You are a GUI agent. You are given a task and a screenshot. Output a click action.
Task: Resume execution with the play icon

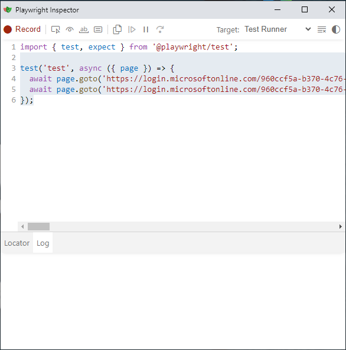click(x=132, y=29)
